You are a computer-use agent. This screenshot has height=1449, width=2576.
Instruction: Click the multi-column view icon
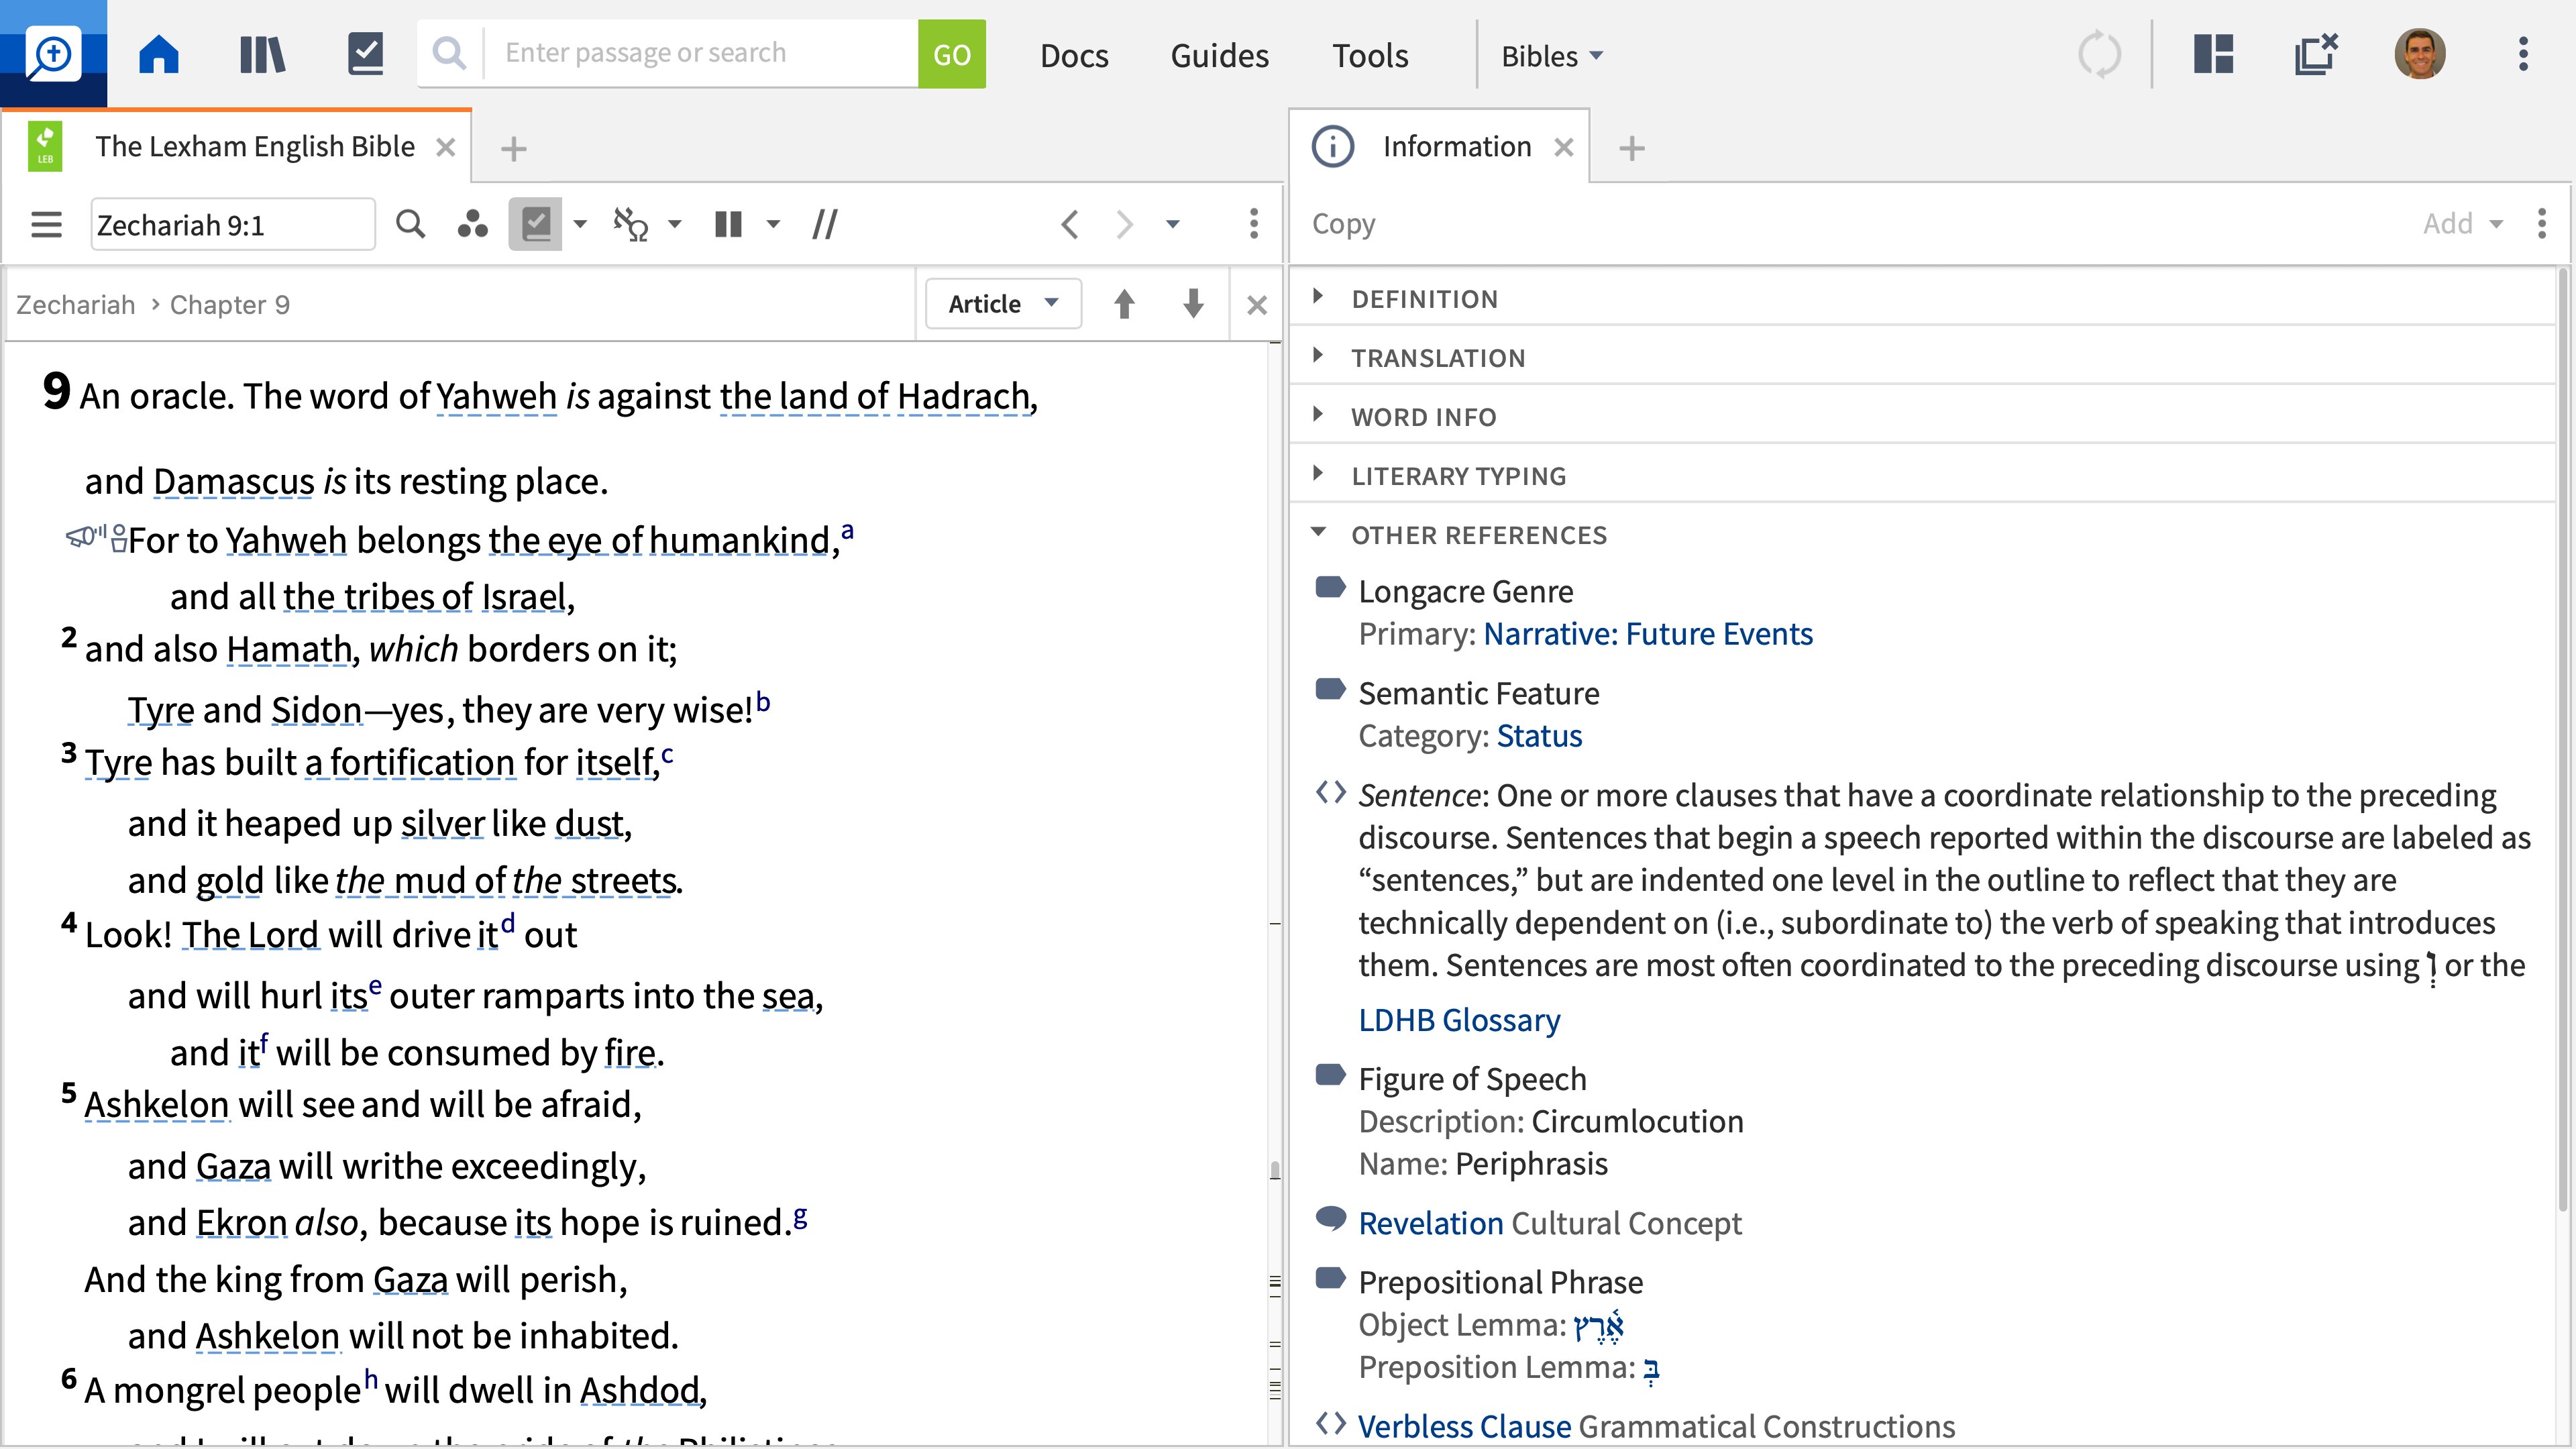[729, 224]
